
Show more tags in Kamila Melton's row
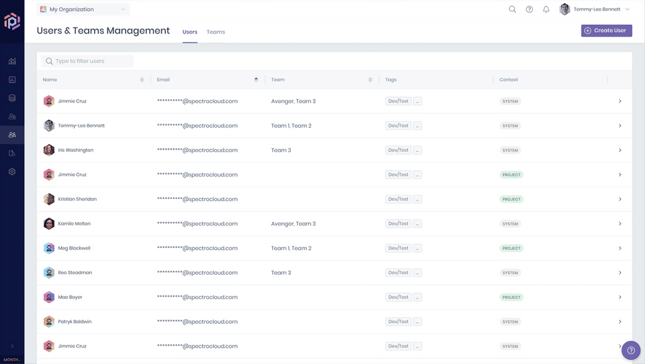(x=417, y=224)
